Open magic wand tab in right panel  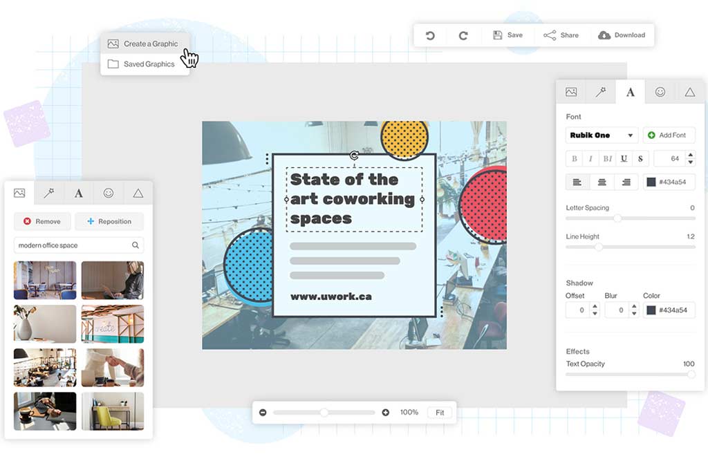(x=601, y=92)
